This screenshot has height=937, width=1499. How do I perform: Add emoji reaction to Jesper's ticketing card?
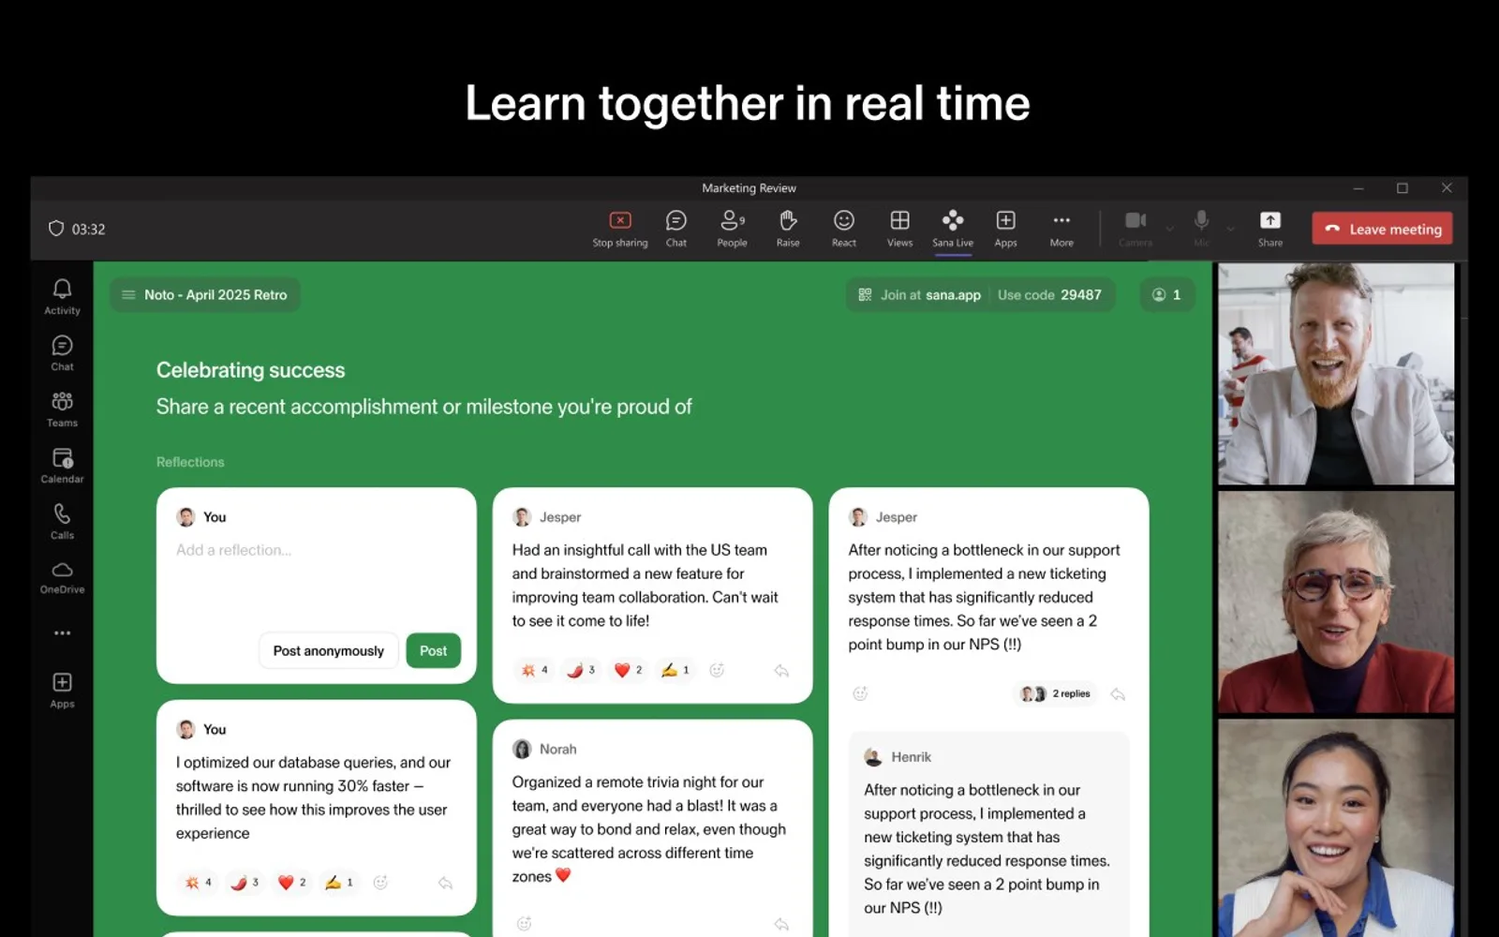[860, 693]
